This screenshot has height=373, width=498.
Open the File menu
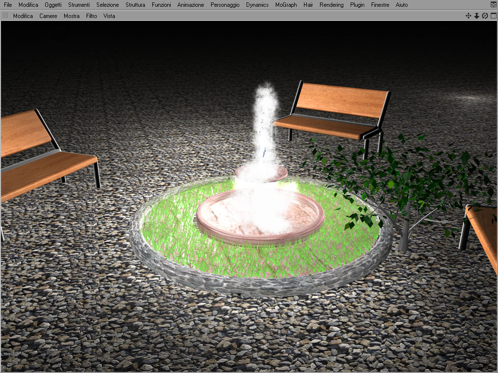pyautogui.click(x=8, y=5)
